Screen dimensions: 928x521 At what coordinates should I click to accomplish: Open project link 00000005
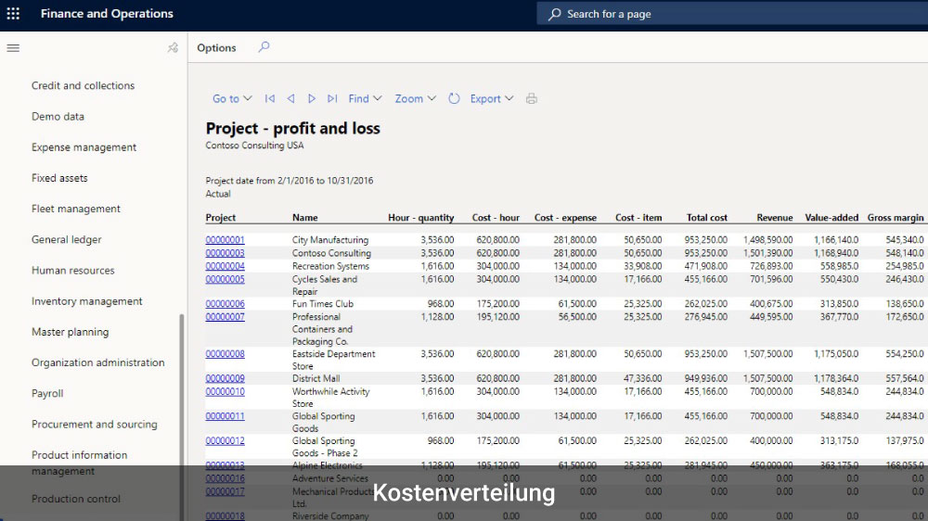tap(225, 279)
